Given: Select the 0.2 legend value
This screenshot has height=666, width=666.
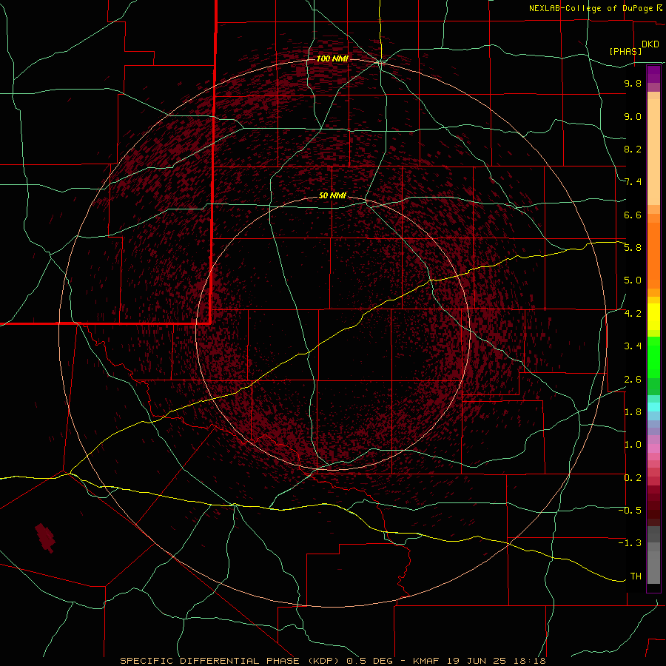Looking at the screenshot, I should 633,478.
